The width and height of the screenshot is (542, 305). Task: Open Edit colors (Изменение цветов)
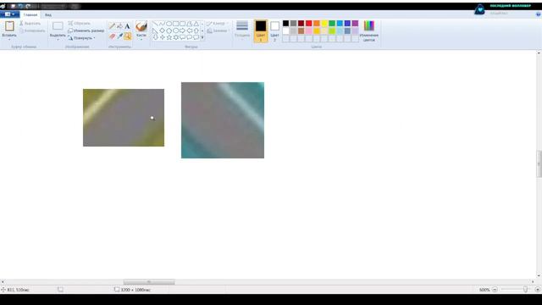[x=369, y=30]
